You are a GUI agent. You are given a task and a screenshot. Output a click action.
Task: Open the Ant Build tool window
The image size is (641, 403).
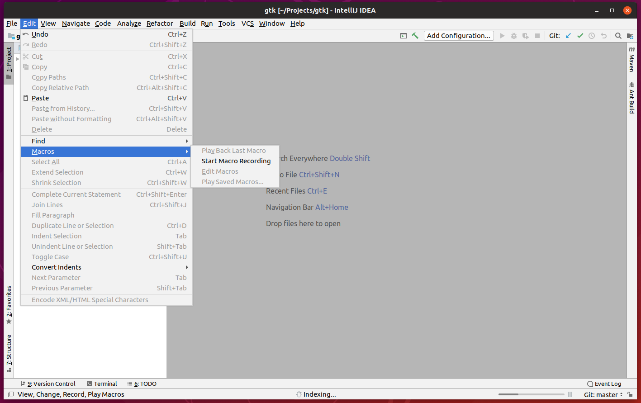pos(632,97)
